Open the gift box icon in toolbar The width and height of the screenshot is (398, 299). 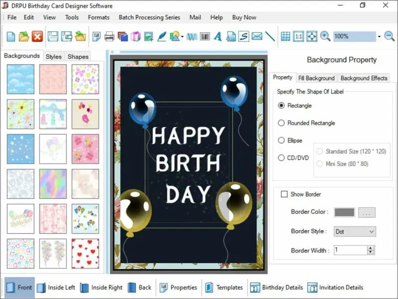point(136,36)
